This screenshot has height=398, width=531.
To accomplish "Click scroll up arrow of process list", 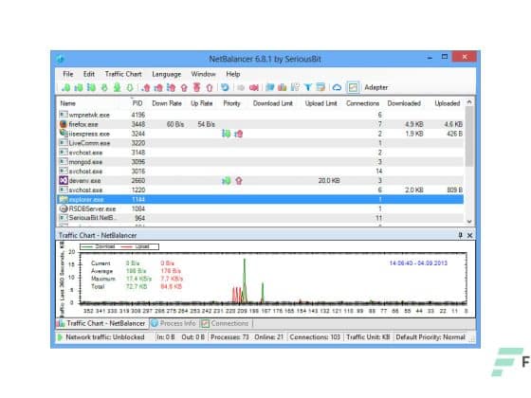I will click(x=469, y=102).
